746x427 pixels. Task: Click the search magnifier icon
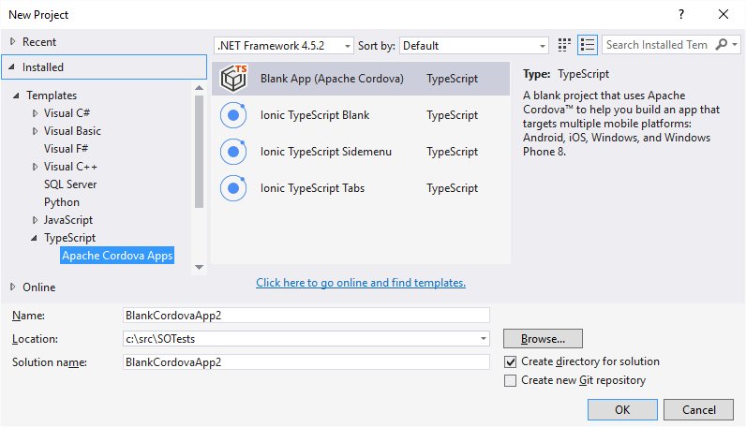[722, 45]
